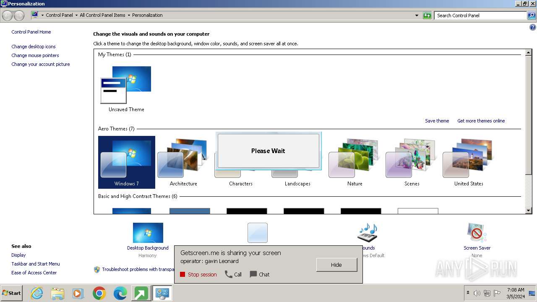Open Ease of Access Center link
The image size is (537, 302).
point(34,273)
